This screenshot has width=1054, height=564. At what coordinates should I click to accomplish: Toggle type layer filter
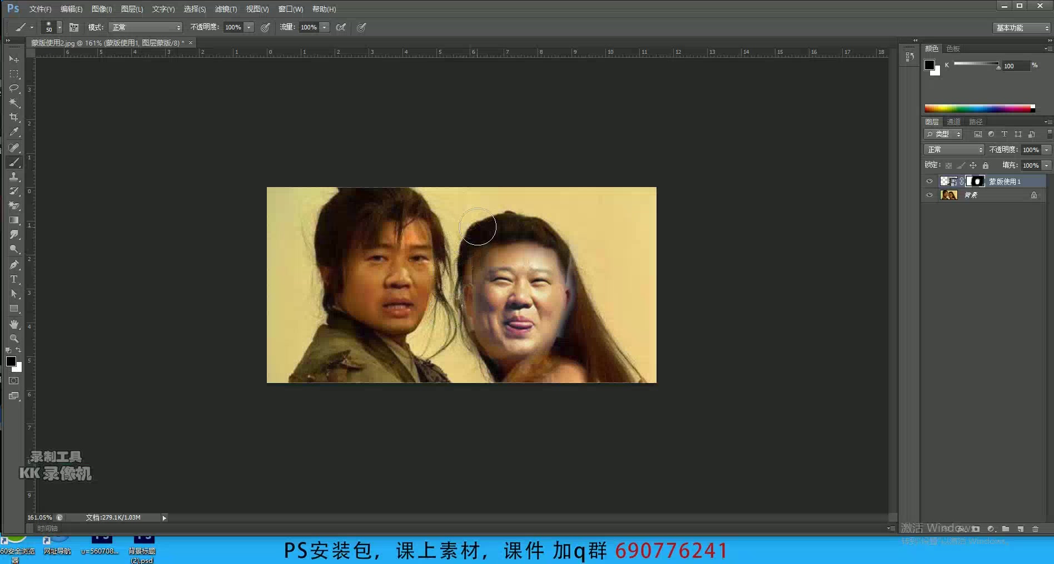(1004, 134)
